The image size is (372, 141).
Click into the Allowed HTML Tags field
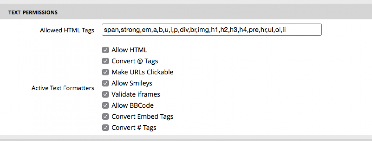pos(212,30)
